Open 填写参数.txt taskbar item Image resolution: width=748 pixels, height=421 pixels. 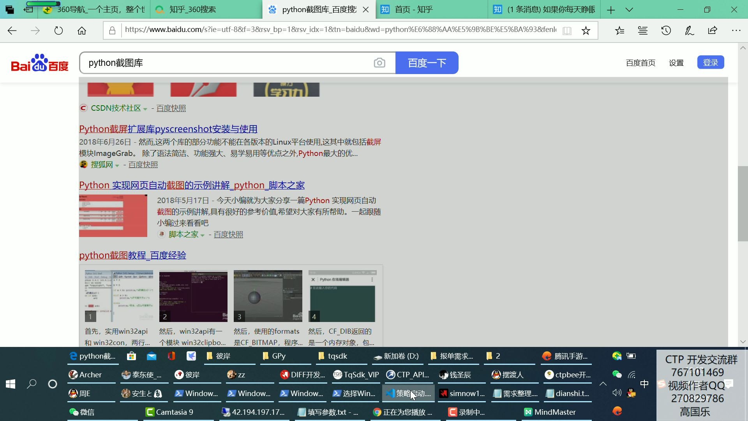click(x=330, y=412)
